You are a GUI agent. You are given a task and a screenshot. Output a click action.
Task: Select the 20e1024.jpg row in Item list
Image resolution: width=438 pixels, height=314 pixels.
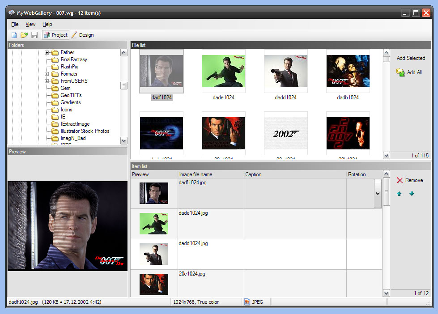point(256,283)
